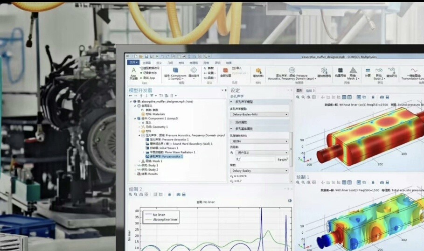Open the App 开发器 (Application Builder) button
The height and width of the screenshot is (251, 424).
[133, 73]
